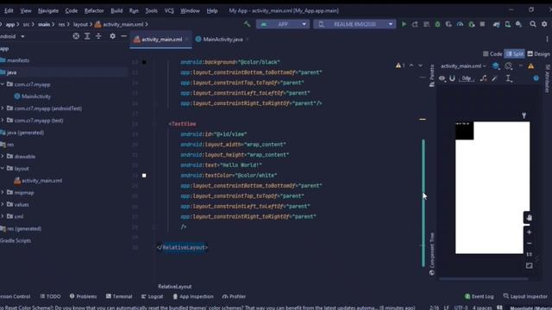Click Collapse All in project panel

pyautogui.click(x=98, y=36)
